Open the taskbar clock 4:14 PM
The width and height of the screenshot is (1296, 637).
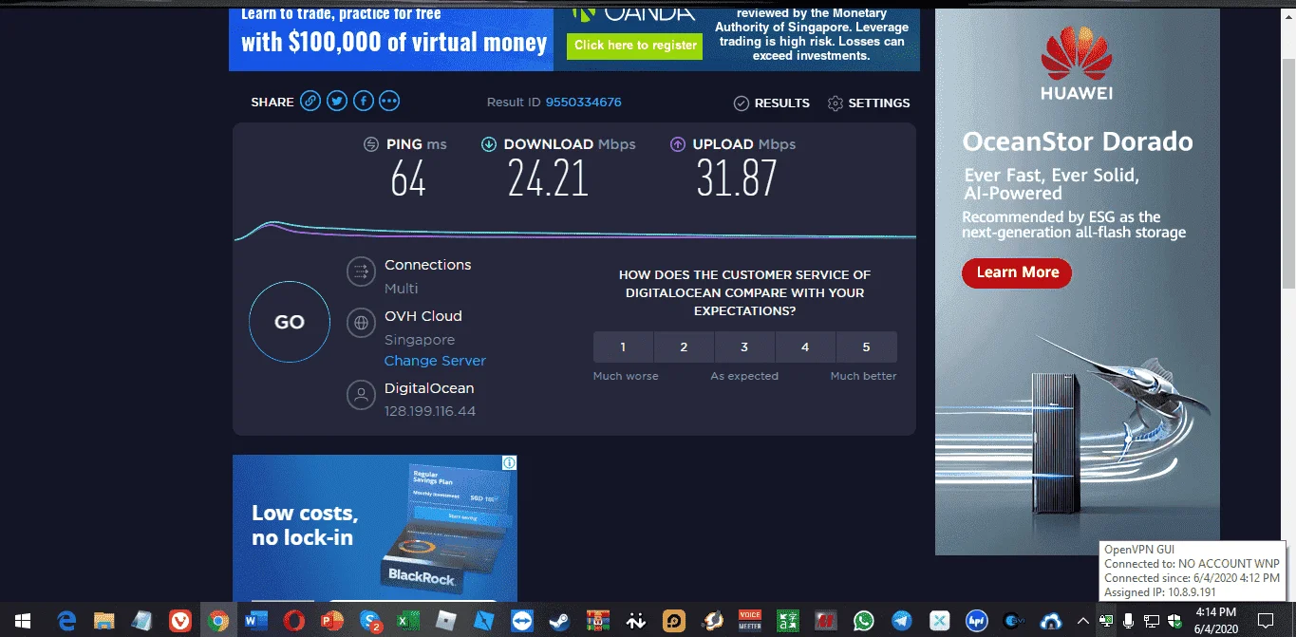click(x=1216, y=621)
